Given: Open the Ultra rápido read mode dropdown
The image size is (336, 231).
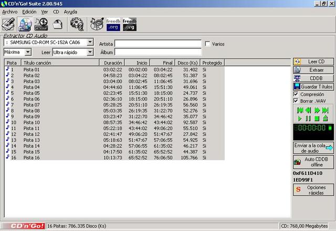Looking at the screenshot, I should (x=90, y=52).
